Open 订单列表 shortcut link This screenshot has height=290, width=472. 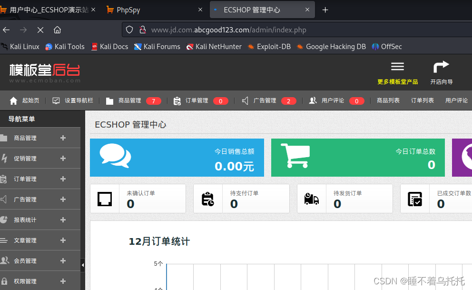423,100
